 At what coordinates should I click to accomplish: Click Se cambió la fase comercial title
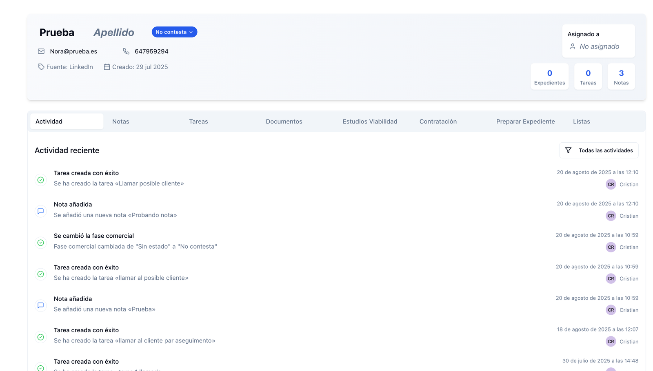[94, 236]
